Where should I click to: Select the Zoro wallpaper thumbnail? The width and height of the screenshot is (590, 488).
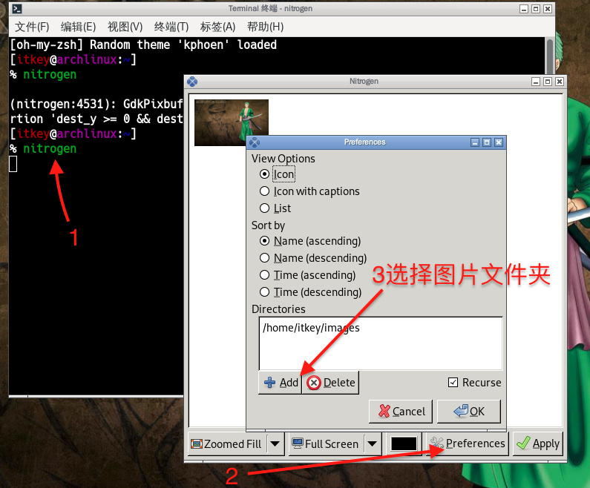(x=232, y=122)
